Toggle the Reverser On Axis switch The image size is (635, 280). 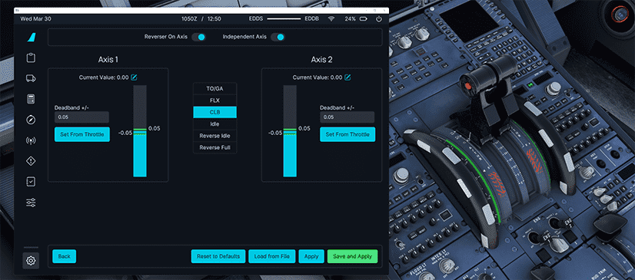pos(198,37)
